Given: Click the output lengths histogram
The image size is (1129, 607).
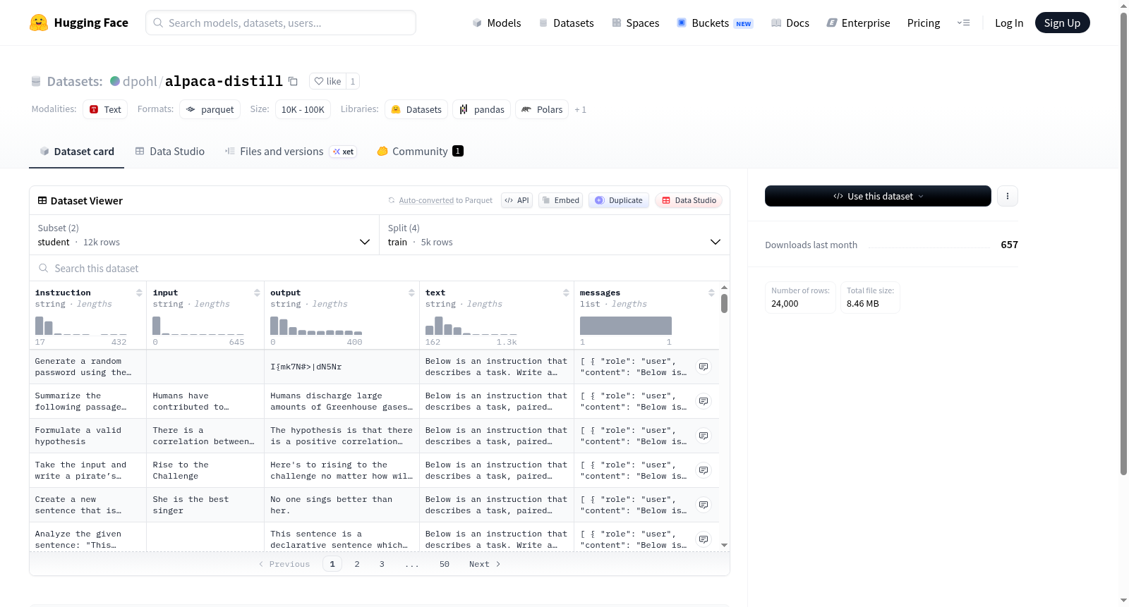Looking at the screenshot, I should click(x=316, y=326).
